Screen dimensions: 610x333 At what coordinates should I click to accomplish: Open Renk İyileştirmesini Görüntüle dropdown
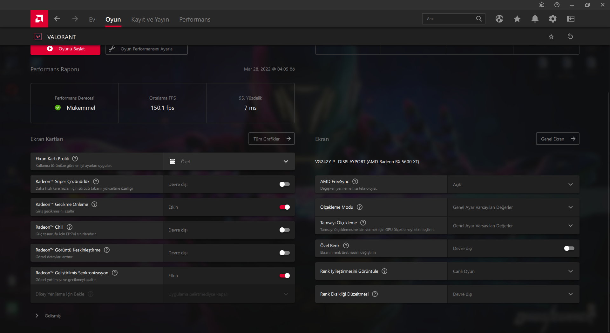point(513,271)
